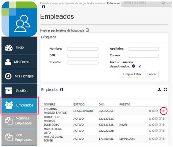Select Nóminas Empleados in sidebar
Image resolution: width=173 pixels, height=147 pixels.
(x=19, y=121)
